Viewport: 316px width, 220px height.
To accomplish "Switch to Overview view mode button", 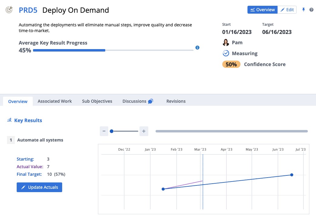I will (262, 10).
